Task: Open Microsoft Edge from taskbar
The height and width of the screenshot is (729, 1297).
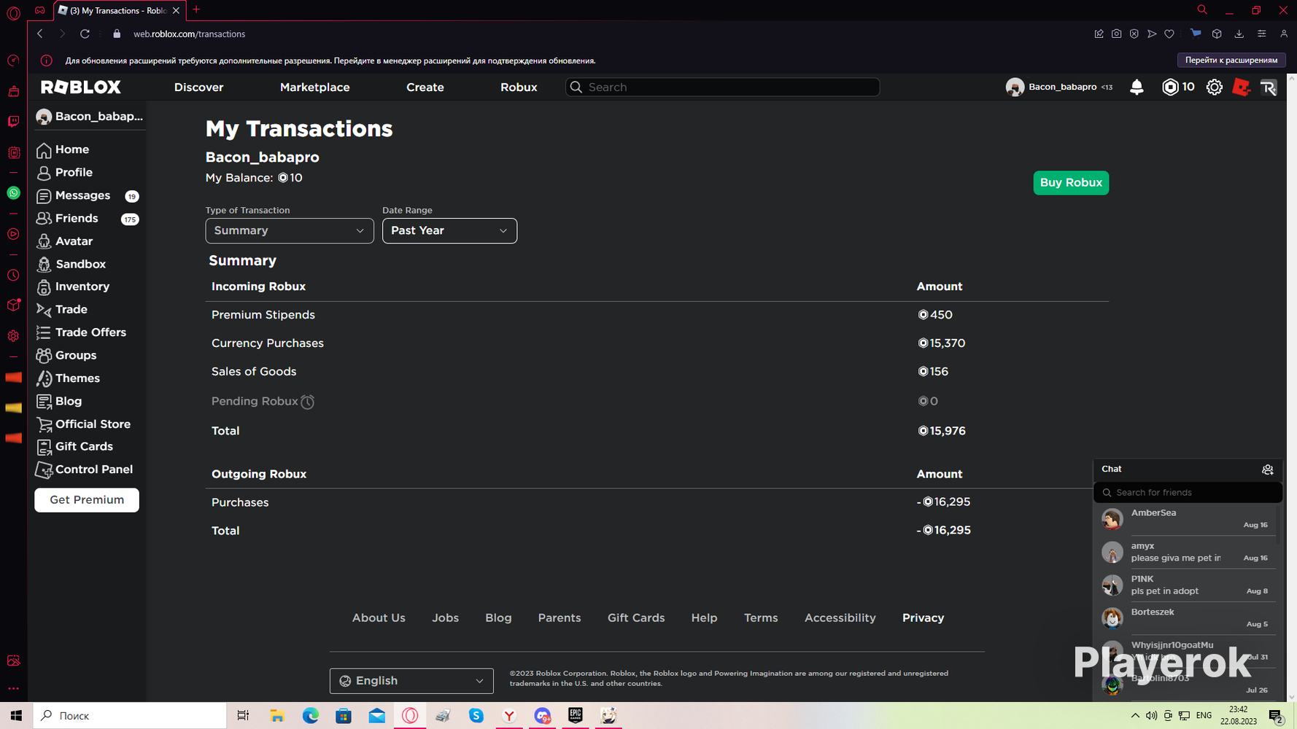Action: pos(311,716)
